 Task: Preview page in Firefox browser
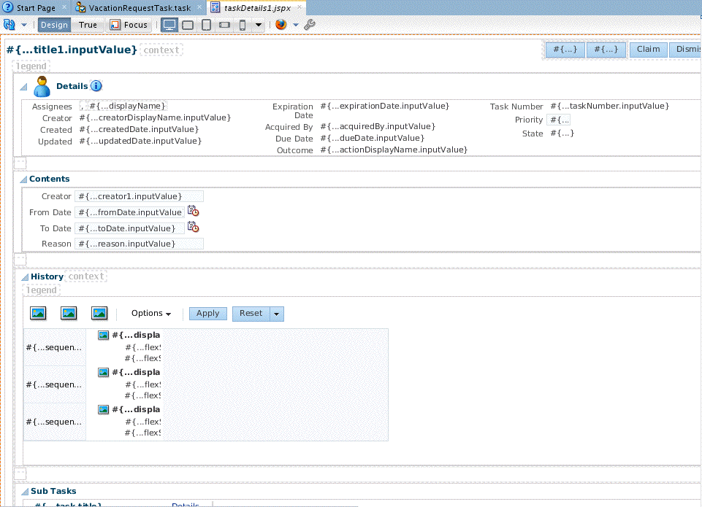click(281, 25)
